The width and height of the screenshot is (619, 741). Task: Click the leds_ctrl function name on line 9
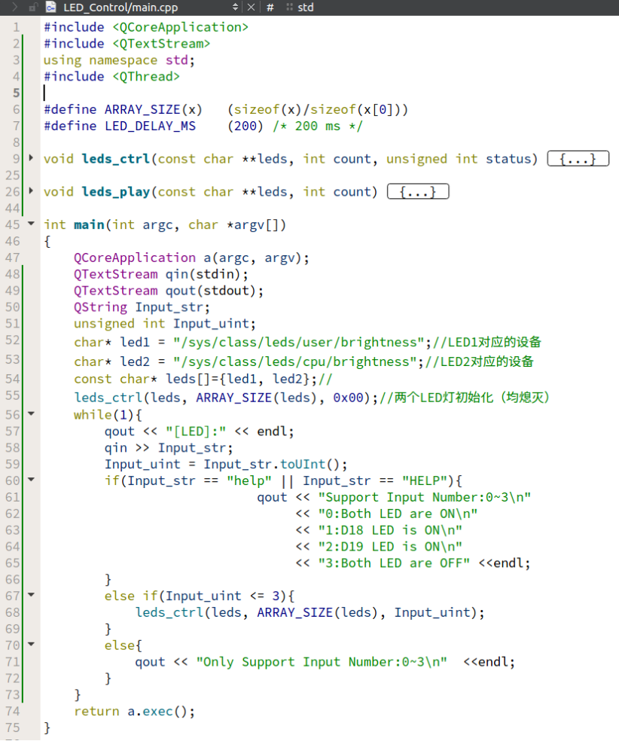(x=116, y=159)
